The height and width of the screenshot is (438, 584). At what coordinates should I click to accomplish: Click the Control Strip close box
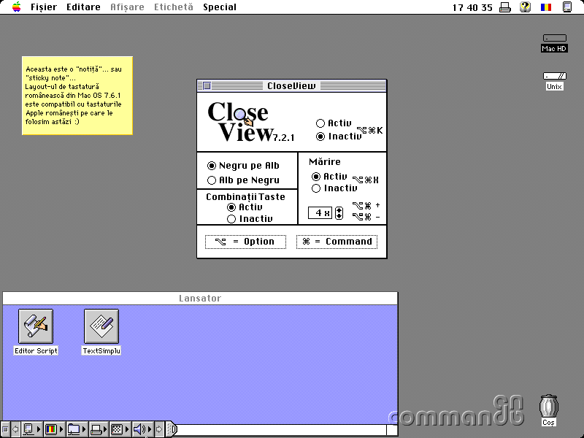(5, 429)
